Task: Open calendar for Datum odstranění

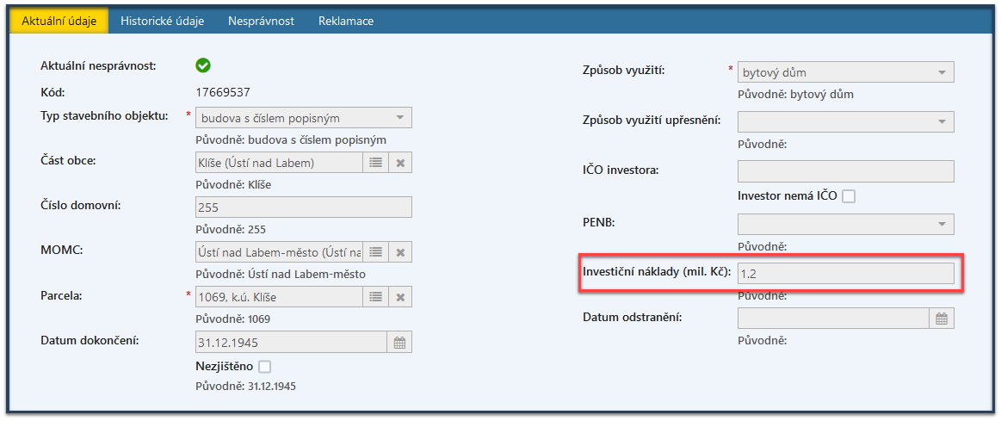Action: [x=942, y=319]
